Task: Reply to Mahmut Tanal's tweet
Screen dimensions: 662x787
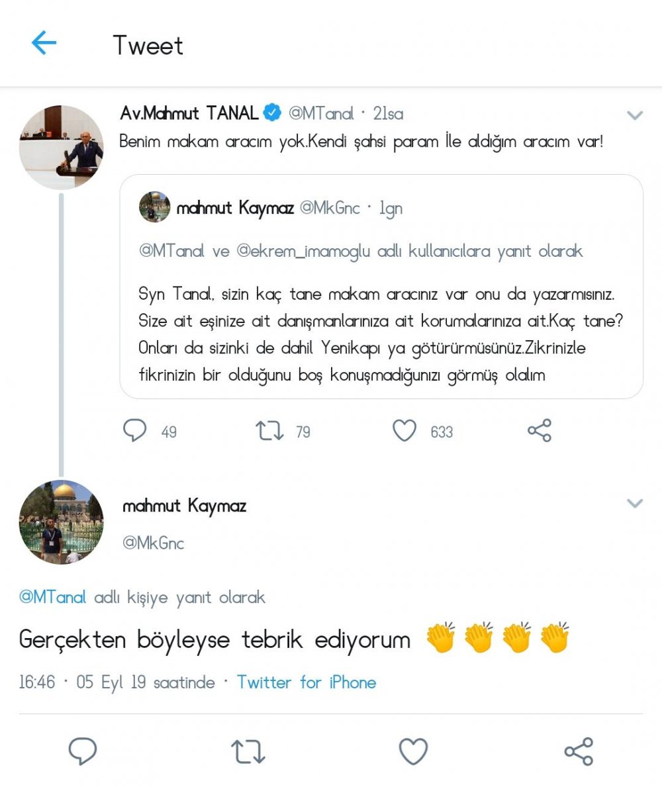Action: 135,431
